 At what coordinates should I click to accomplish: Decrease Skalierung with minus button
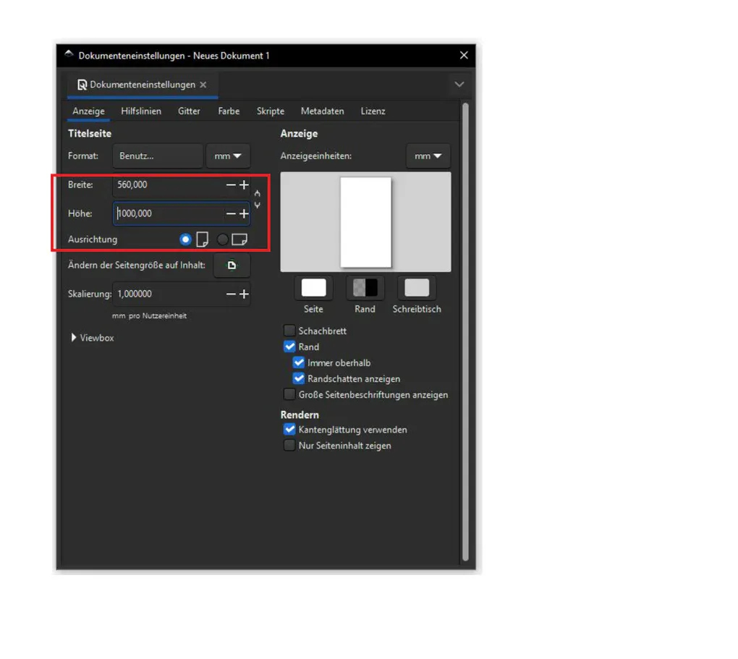(231, 294)
